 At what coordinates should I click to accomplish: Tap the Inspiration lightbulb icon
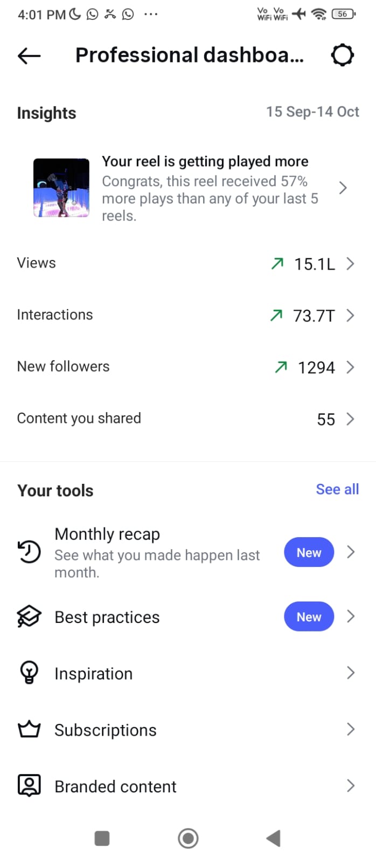29,673
